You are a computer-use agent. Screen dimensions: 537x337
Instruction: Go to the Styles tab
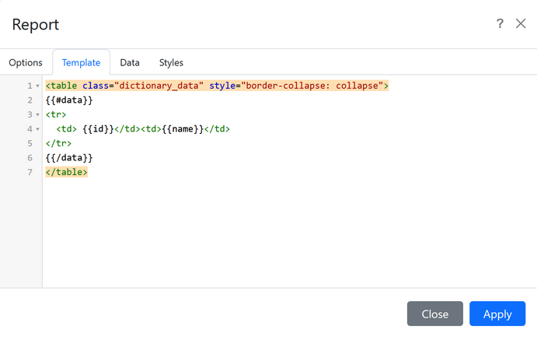click(x=171, y=62)
